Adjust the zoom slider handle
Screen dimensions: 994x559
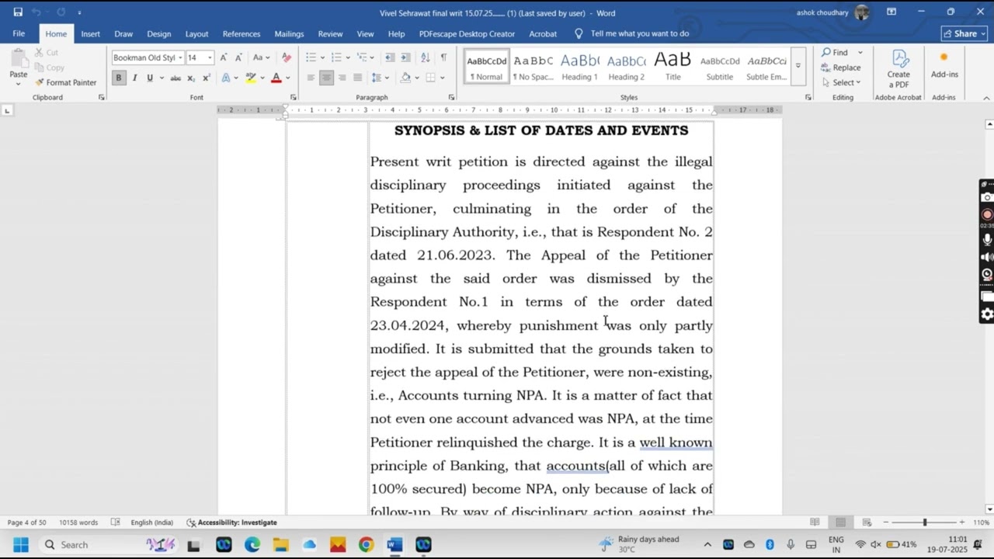924,523
